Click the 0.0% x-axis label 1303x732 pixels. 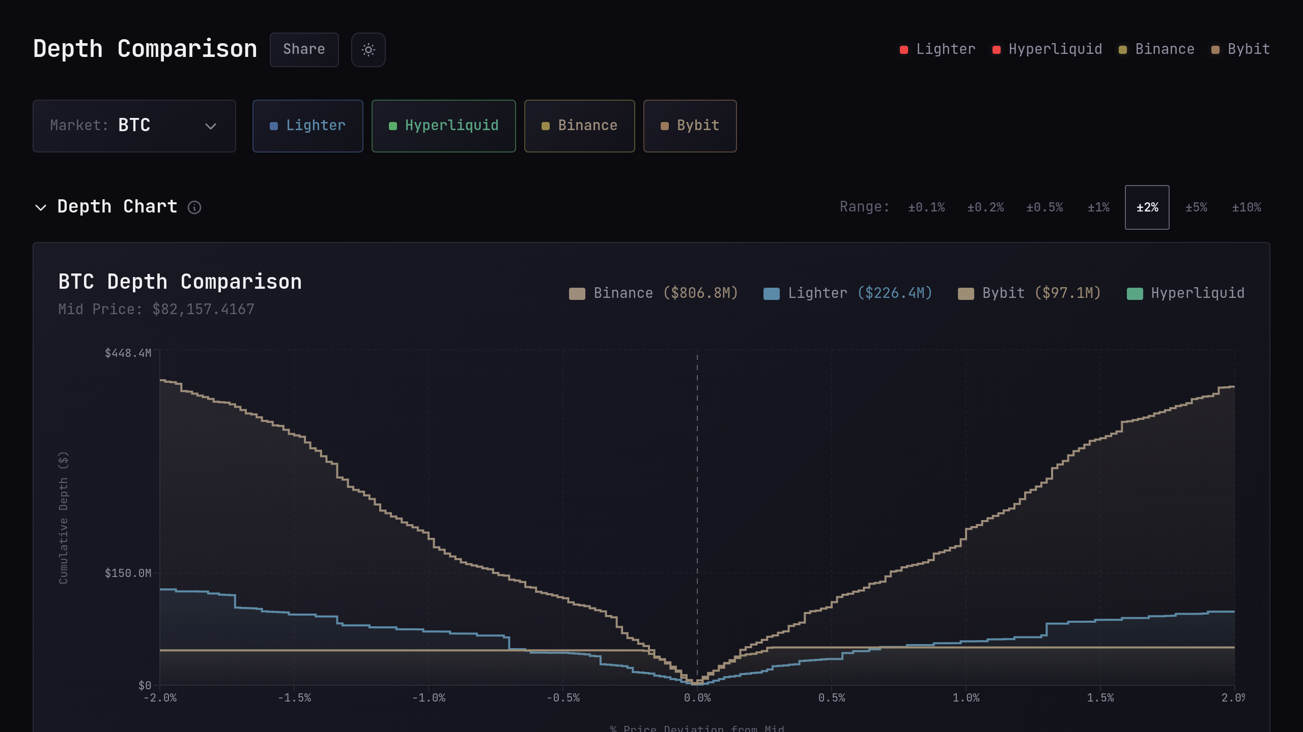click(x=697, y=698)
